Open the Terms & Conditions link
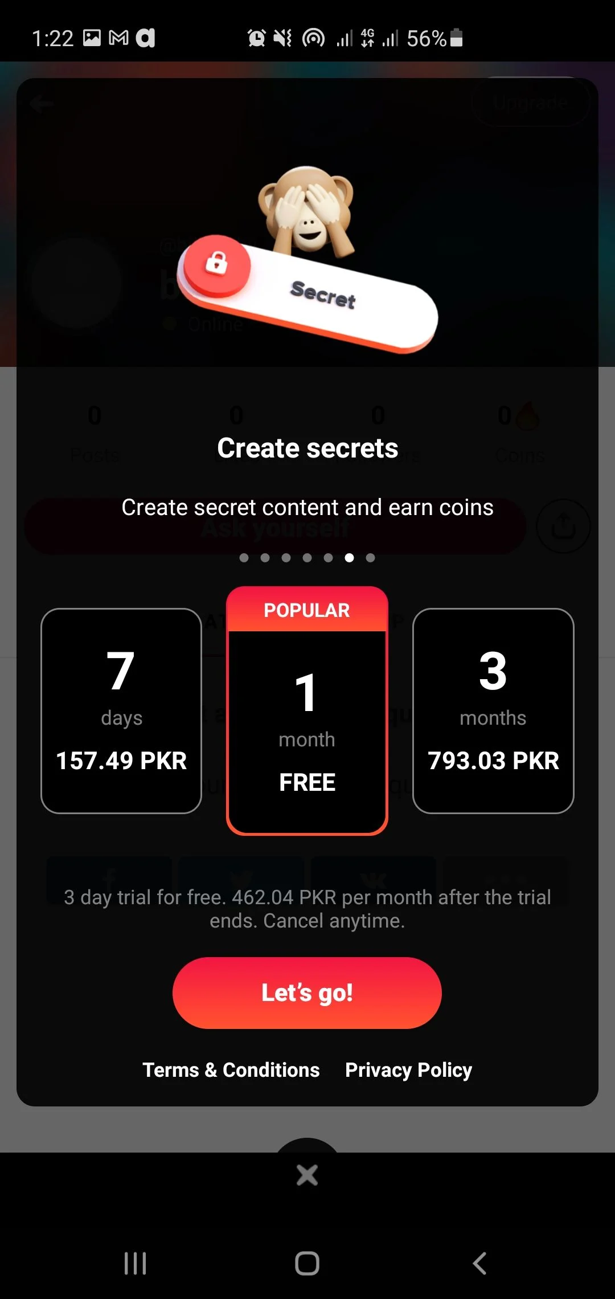 (x=231, y=1070)
